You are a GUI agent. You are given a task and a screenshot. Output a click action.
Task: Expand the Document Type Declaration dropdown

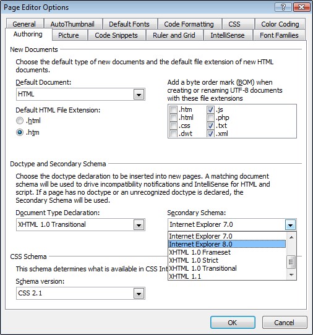[x=80, y=224]
